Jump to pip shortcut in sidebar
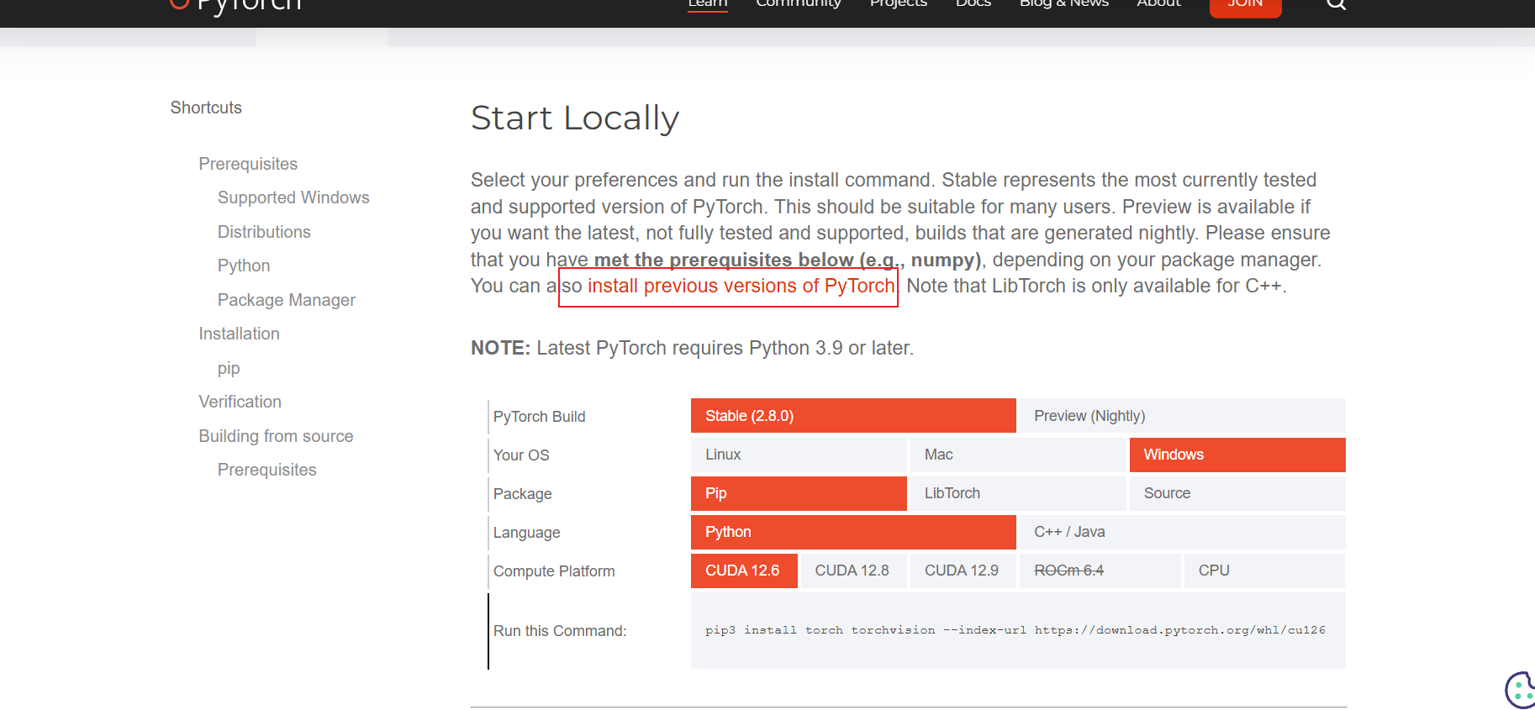Image resolution: width=1535 pixels, height=710 pixels. [x=229, y=368]
